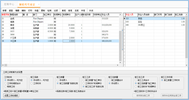
Task: Click 保存并应用到全部工序 button
Action: tap(172, 95)
